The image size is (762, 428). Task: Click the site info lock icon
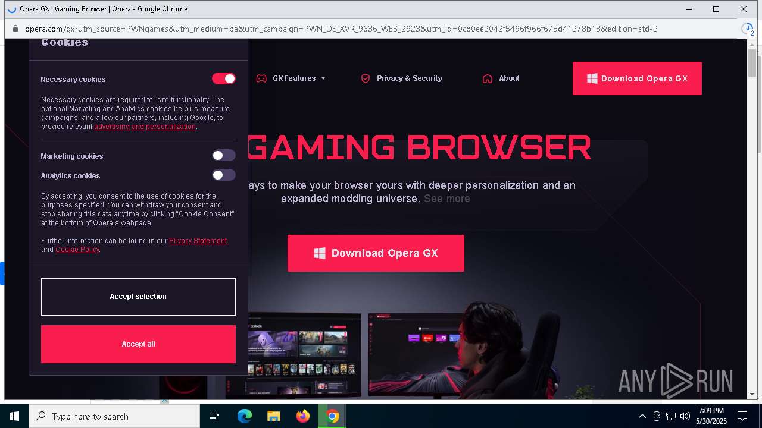click(15, 29)
